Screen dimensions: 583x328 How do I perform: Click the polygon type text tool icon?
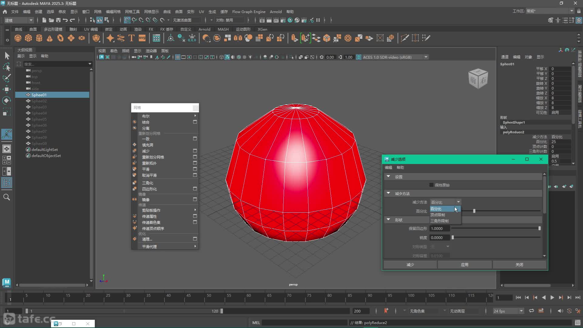coord(131,38)
